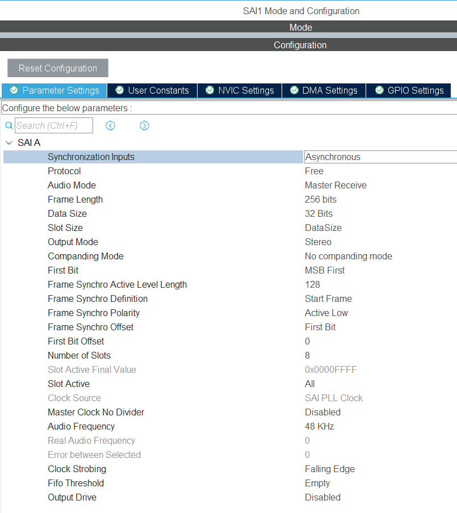
Task: Select Frame Synchro Offset label
Action: point(91,327)
